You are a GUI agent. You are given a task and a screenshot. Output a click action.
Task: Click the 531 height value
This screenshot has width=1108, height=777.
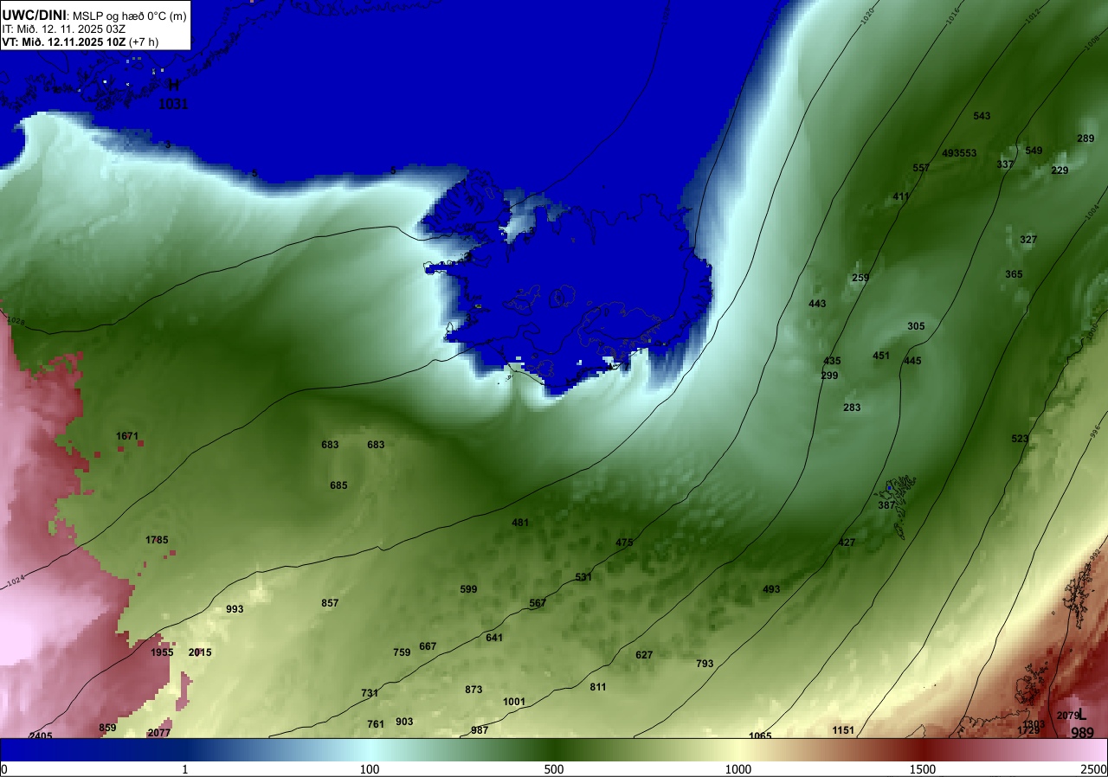[583, 577]
